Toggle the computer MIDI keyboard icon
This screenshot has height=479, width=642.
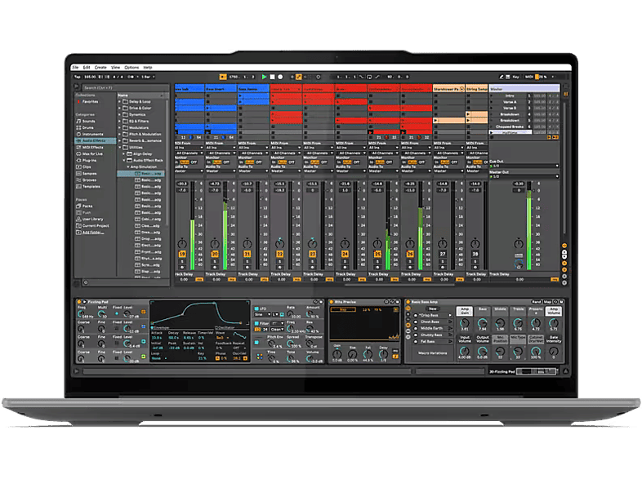(x=508, y=77)
